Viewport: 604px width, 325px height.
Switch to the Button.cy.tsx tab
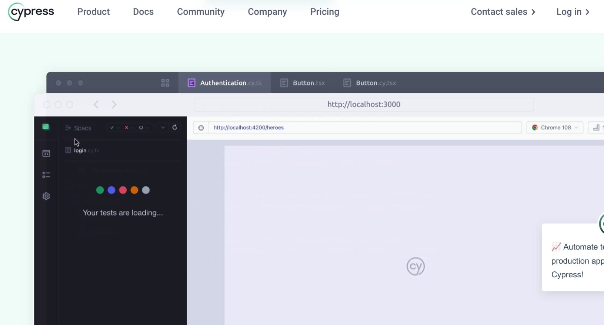click(370, 83)
